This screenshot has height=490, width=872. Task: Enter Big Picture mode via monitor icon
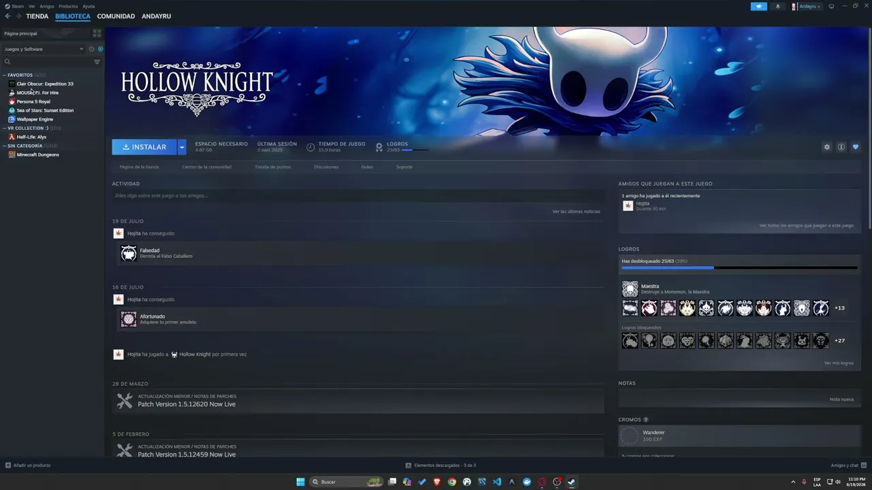coord(831,6)
